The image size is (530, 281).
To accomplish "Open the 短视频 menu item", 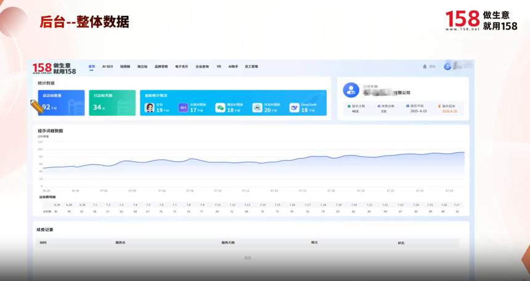I will 125,67.
